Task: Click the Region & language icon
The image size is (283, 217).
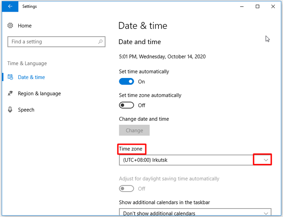Action: (x=10, y=93)
